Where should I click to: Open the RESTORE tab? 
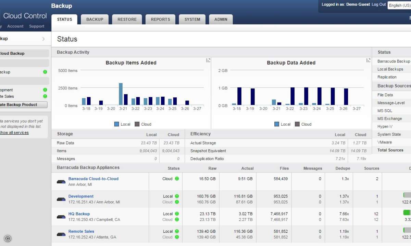127,19
